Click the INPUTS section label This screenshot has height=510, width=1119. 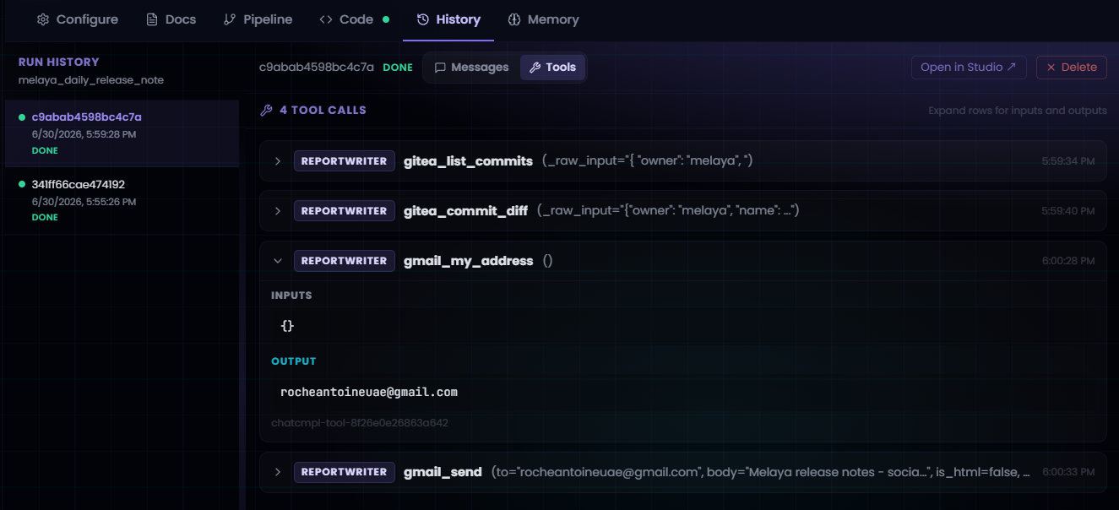point(291,296)
